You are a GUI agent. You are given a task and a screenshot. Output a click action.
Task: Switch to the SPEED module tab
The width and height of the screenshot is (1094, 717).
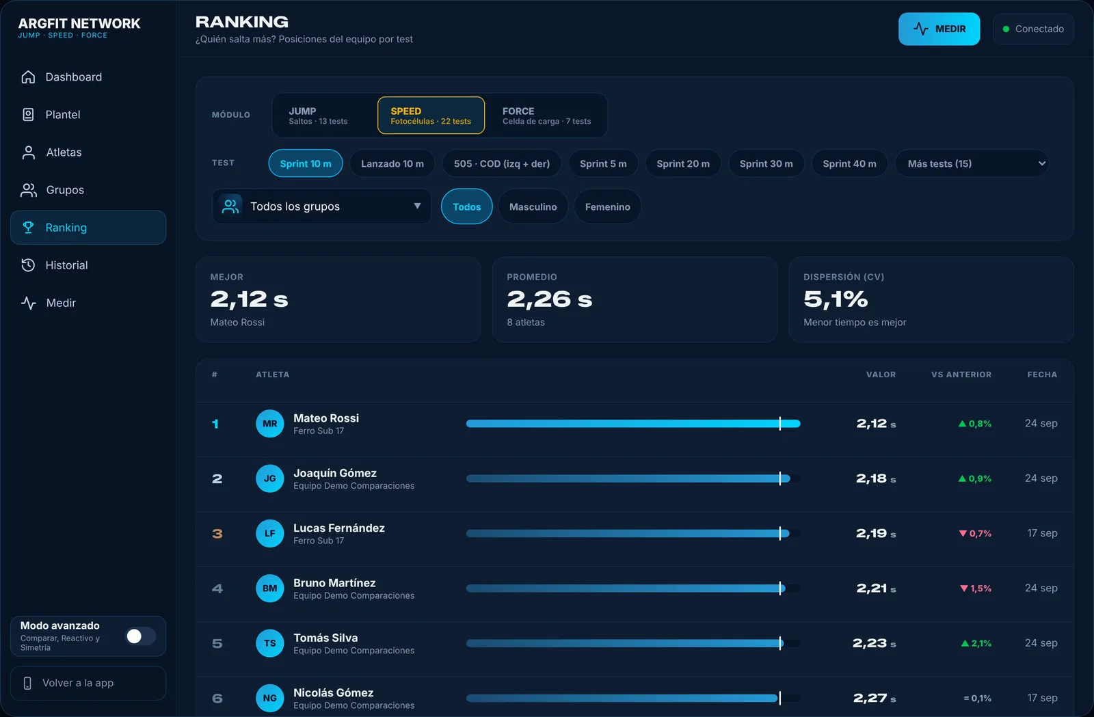[431, 116]
